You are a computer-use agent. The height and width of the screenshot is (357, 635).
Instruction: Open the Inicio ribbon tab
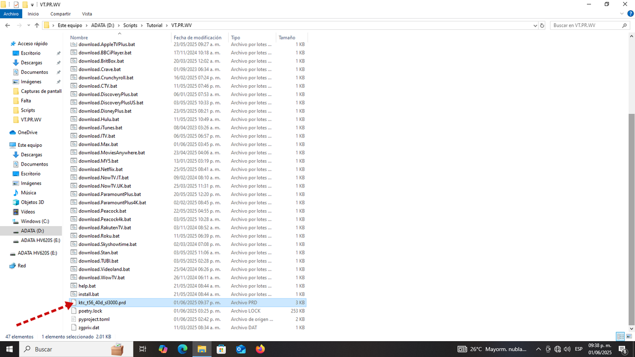pyautogui.click(x=33, y=14)
